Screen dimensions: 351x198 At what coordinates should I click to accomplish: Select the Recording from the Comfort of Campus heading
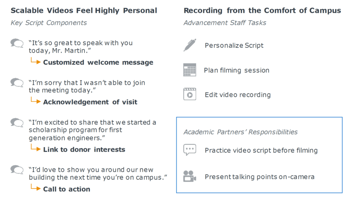[x=262, y=11]
